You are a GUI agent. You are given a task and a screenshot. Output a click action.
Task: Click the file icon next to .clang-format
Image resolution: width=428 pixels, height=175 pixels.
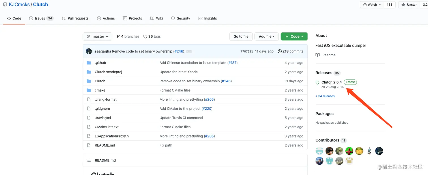(89, 99)
